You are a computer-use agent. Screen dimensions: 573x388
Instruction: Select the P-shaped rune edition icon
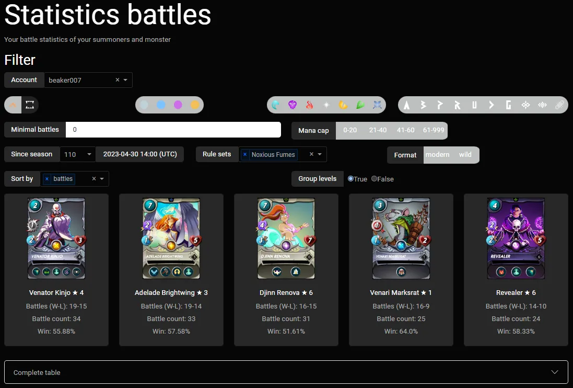(x=440, y=105)
